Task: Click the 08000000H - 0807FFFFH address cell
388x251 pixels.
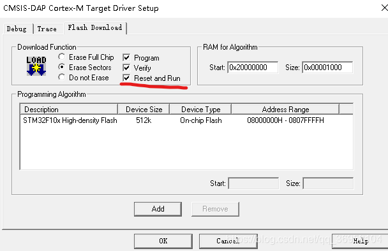Action: (x=285, y=120)
